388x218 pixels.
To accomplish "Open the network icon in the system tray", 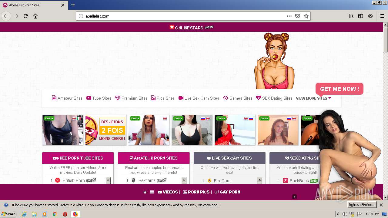I will pos(352,214).
